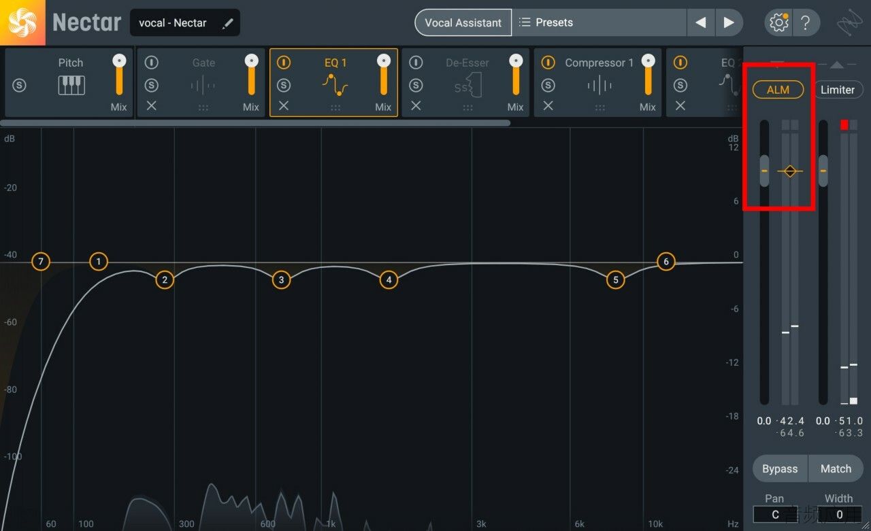
Task: Toggle power on the Compressor 1 module
Action: [548, 63]
